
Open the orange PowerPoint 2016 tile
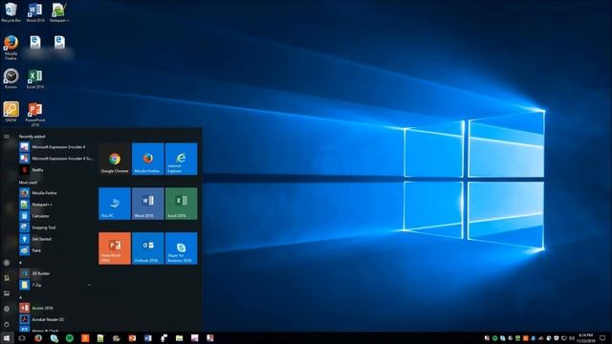(115, 248)
